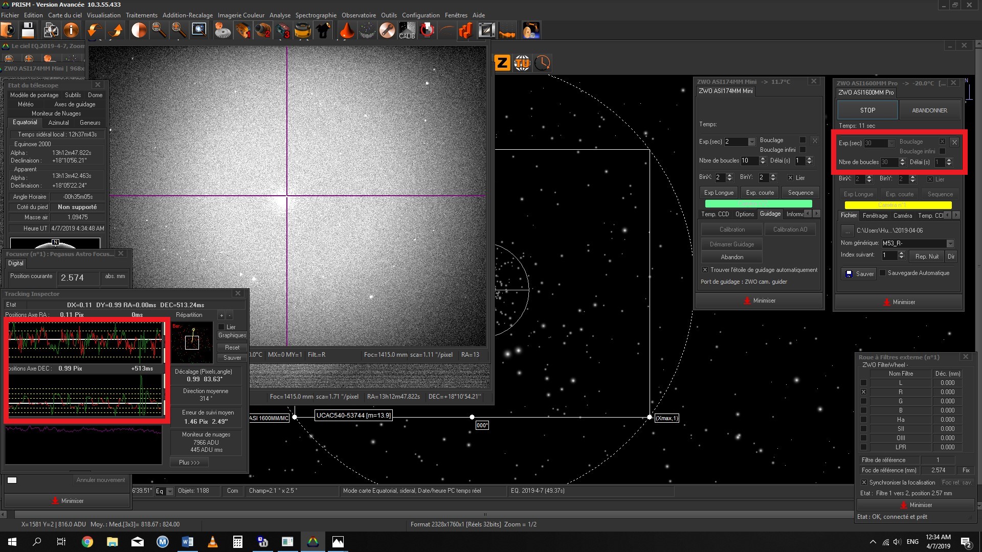Open the Observatoire menu
The height and width of the screenshot is (552, 982).
(x=359, y=15)
